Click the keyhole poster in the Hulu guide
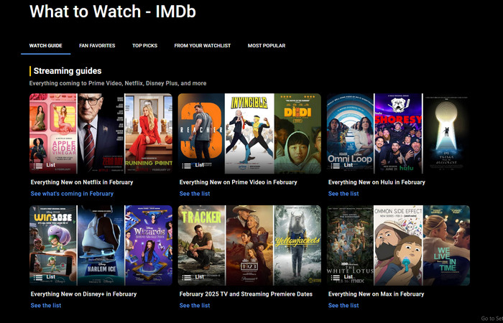Screen dimensions: 503x323 [x=446, y=134]
